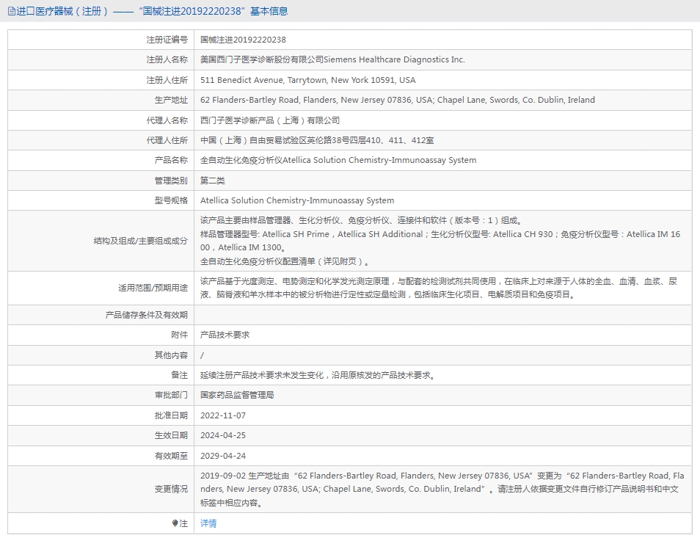Viewport: 700px width, 538px height.
Task: Select product name 全自动生化免疫分析仪Atellica Solution
Action: (x=338, y=160)
